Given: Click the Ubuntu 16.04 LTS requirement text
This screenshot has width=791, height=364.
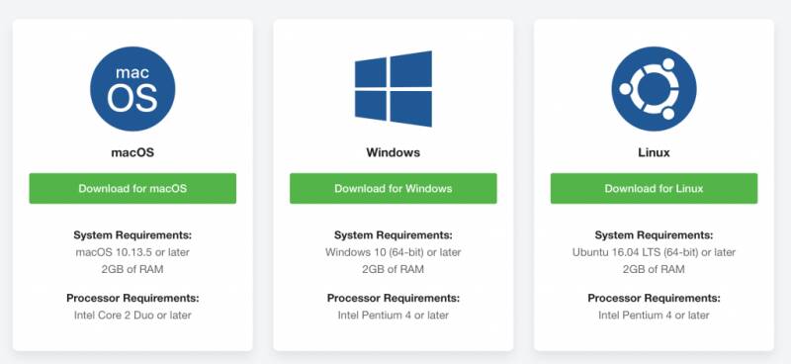Looking at the screenshot, I should [x=654, y=252].
